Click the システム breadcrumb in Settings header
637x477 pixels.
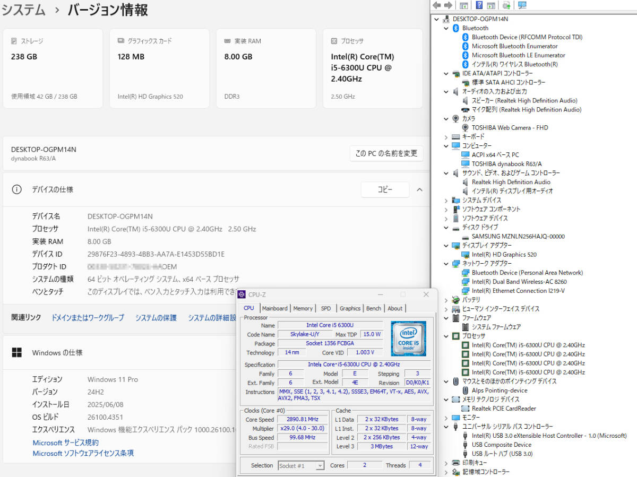pyautogui.click(x=24, y=10)
